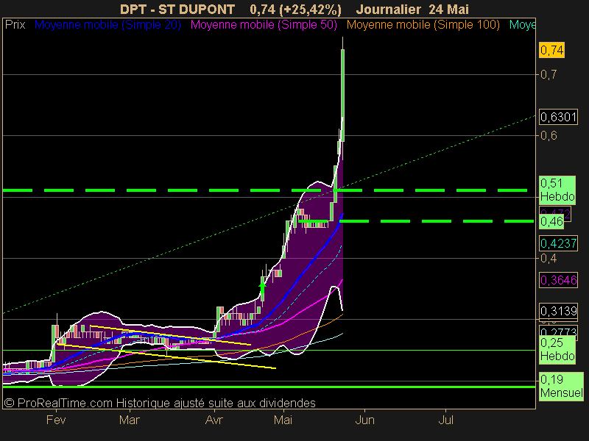Click the "0,7" price axis gridline label

pos(549,75)
